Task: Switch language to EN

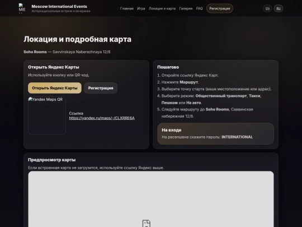Action: [x=267, y=8]
